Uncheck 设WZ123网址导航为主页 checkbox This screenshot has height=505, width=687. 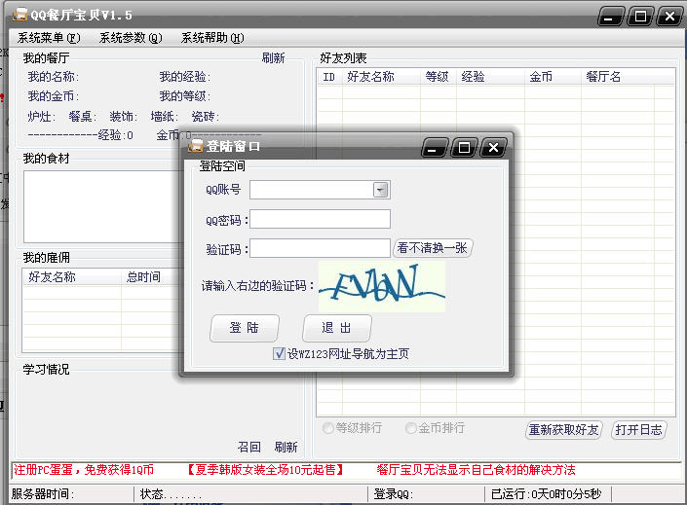click(279, 353)
